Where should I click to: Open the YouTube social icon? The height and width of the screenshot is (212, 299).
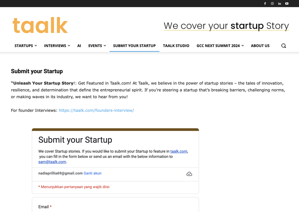[287, 4]
